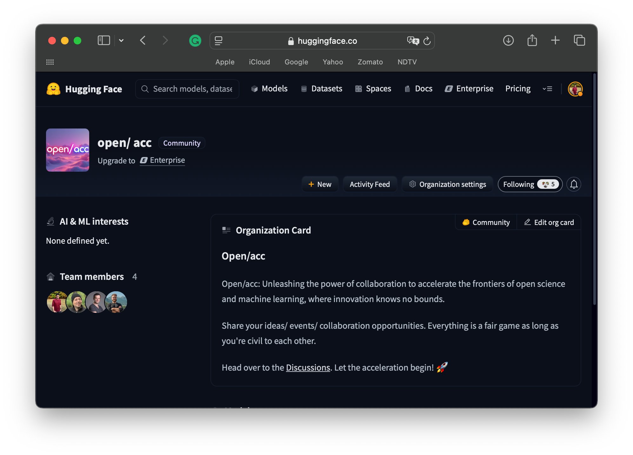Show Safari downloads
Viewport: 633px width, 455px height.
(508, 40)
